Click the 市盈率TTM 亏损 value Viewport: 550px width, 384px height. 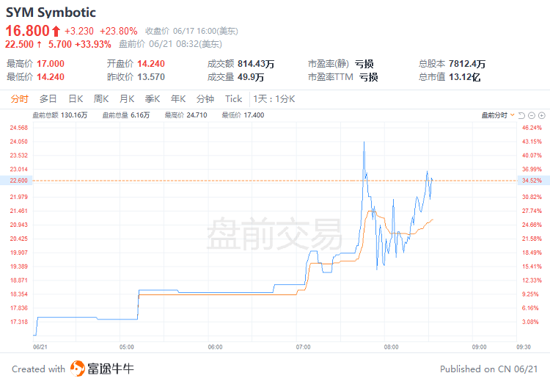point(368,76)
